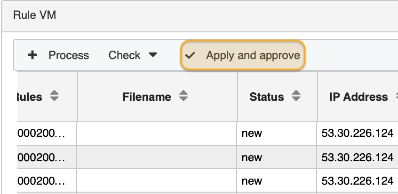Select the Filename column header text
Image resolution: width=398 pixels, height=194 pixels.
coord(147,97)
